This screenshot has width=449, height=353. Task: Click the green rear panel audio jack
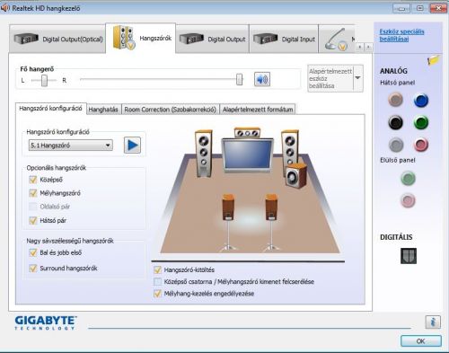coord(421,122)
